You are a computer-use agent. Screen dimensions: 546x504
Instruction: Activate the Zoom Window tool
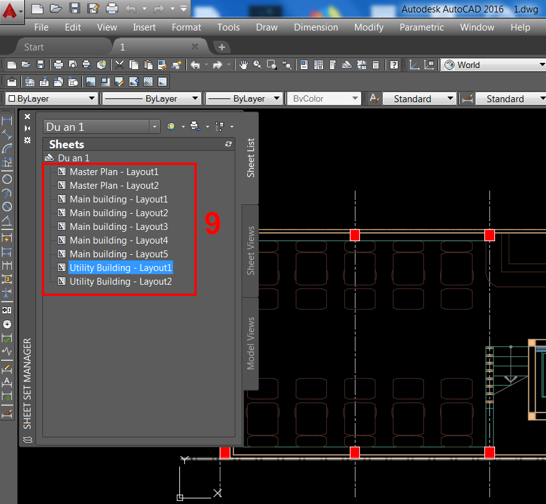click(272, 64)
